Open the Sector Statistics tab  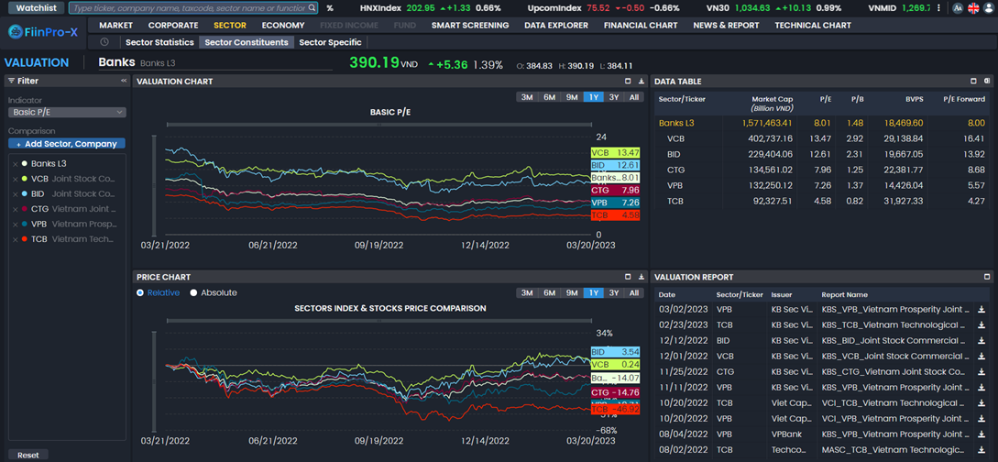coord(159,42)
